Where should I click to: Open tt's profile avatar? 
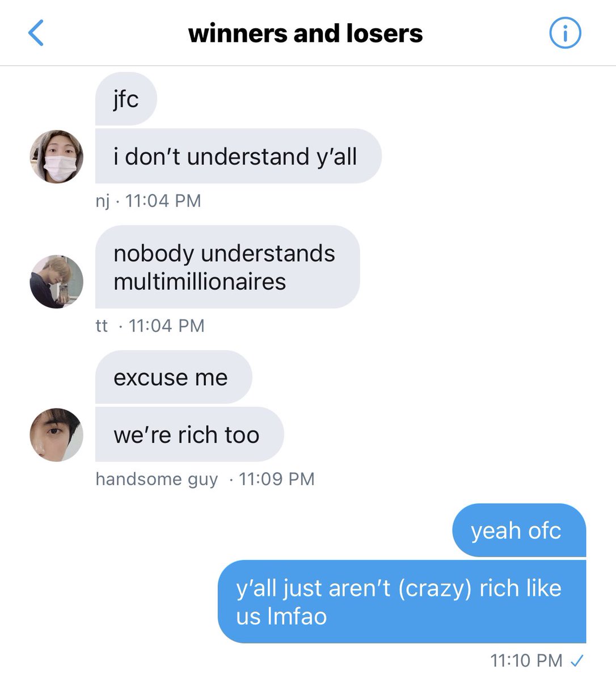tap(56, 281)
